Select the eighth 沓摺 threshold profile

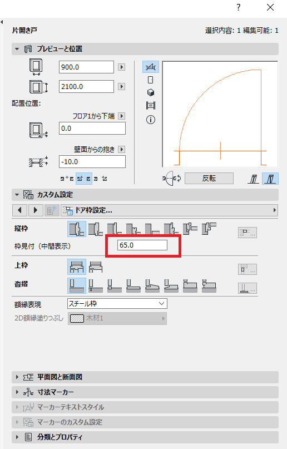point(209,285)
